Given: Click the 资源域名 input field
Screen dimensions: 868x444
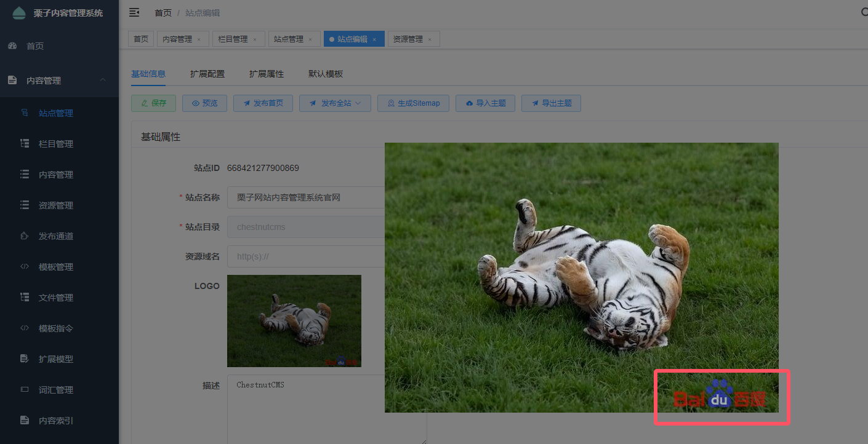Looking at the screenshot, I should pos(306,256).
